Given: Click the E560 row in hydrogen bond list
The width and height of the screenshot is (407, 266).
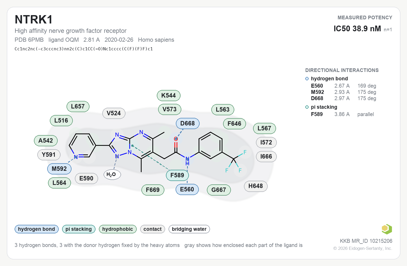Looking at the screenshot, I should click(343, 86).
